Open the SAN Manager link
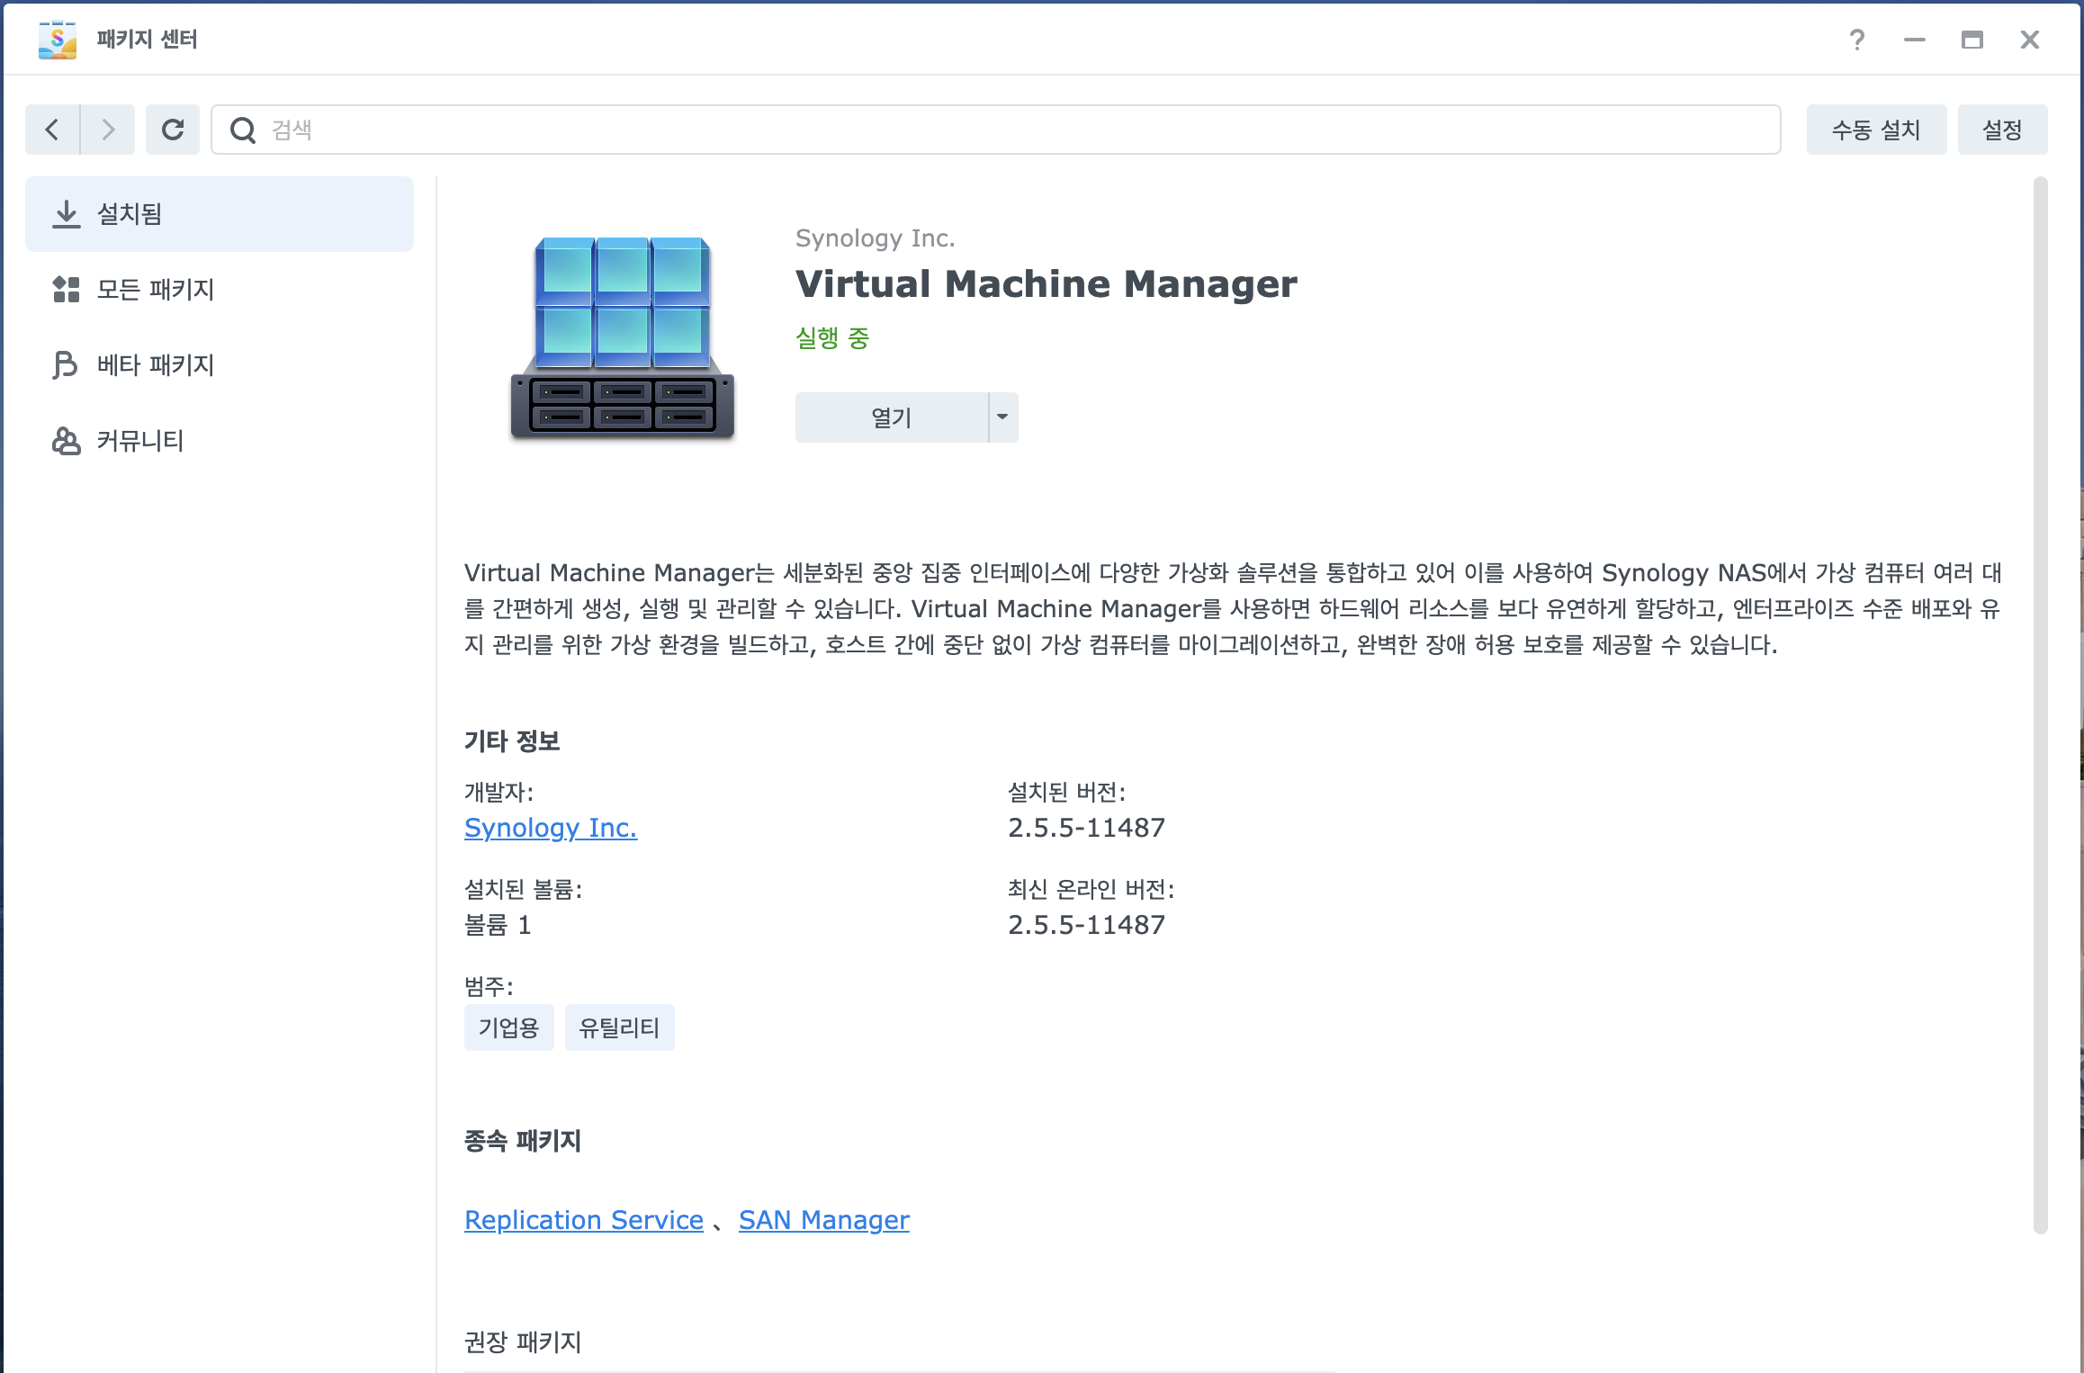2084x1373 pixels. (x=823, y=1220)
